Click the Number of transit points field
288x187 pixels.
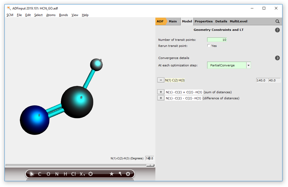[217, 40]
